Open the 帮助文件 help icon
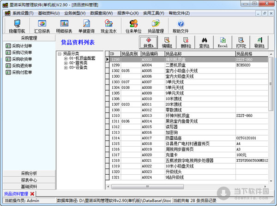Viewport: 277px width, 206px height. [181, 25]
